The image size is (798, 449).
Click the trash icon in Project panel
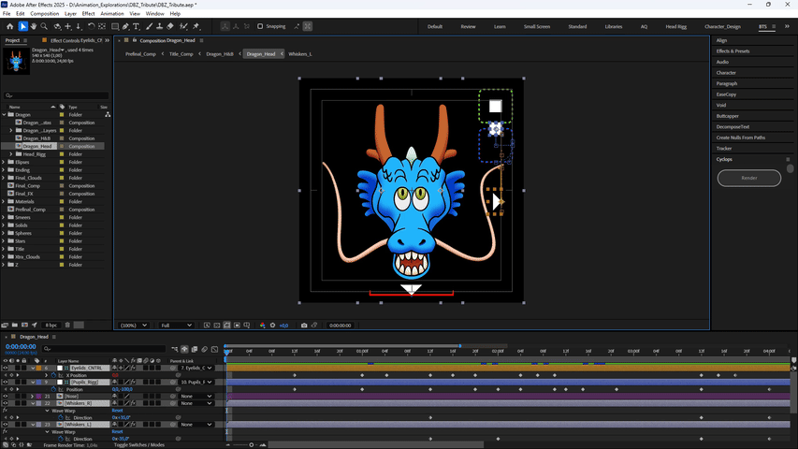67,325
